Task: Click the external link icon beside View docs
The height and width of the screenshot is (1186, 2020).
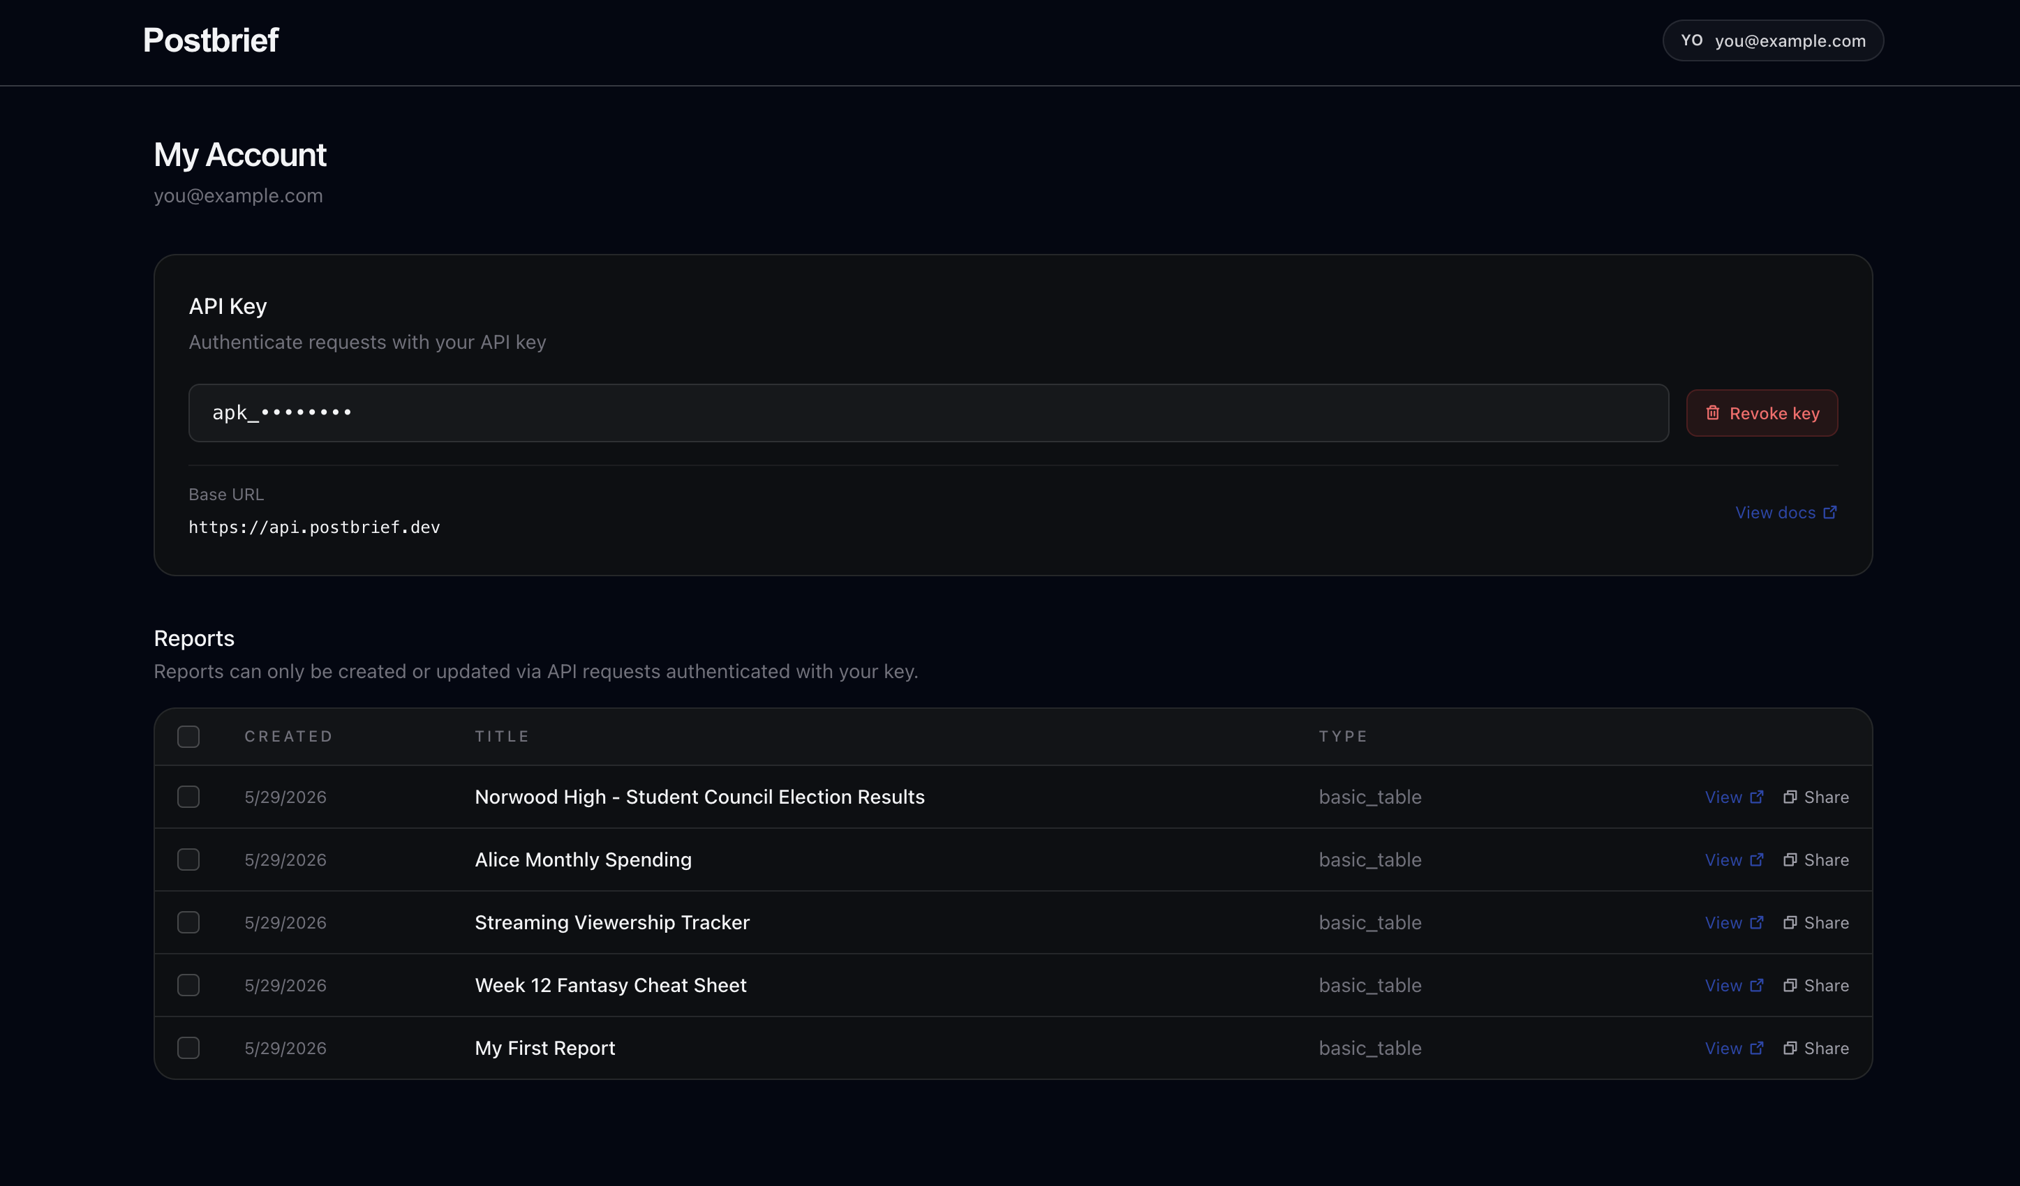Action: 1830,512
